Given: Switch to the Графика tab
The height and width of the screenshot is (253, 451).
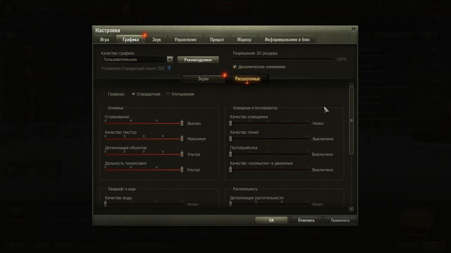Looking at the screenshot, I should click(130, 39).
